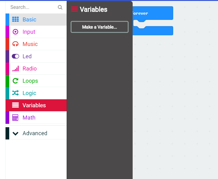
Task: Click the Variables list icon in sidebar
Action: (15, 105)
